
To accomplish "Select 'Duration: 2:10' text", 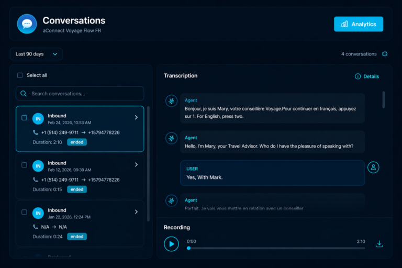I will point(47,142).
